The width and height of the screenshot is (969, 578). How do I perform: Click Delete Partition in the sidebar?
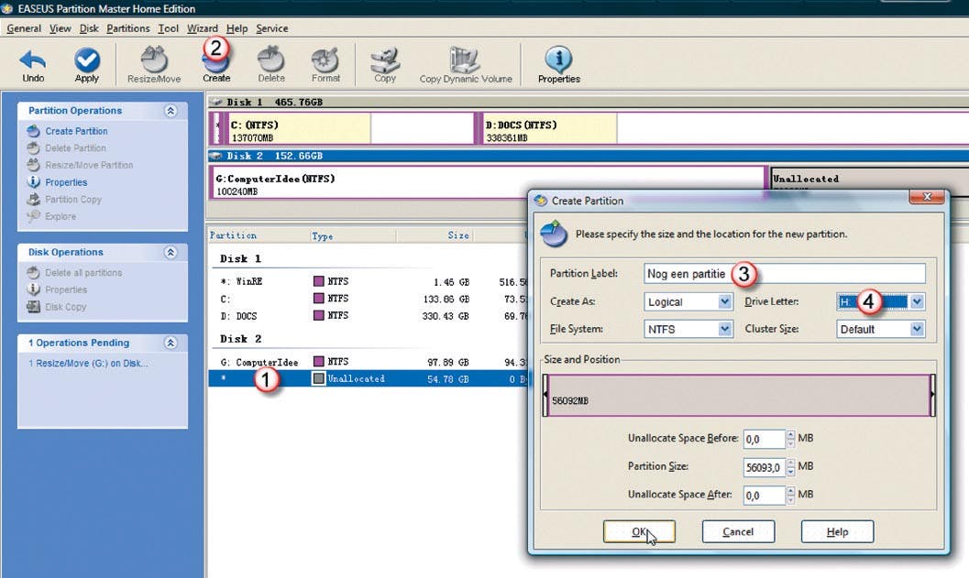[75, 148]
